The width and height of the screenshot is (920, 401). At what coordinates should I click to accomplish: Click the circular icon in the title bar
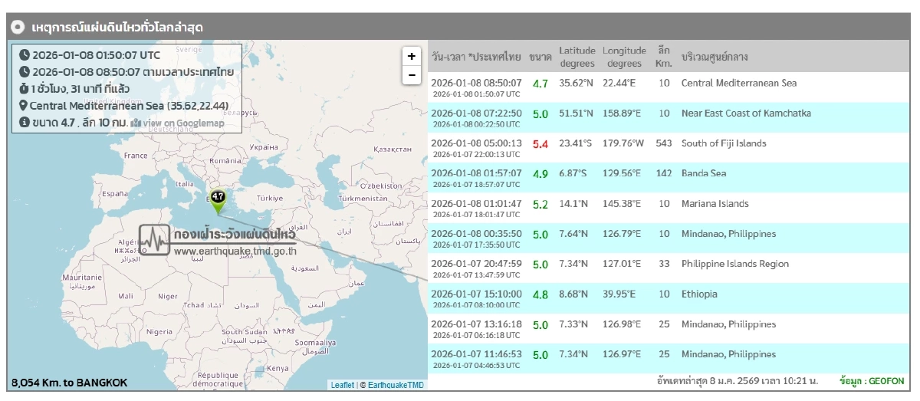tap(18, 28)
